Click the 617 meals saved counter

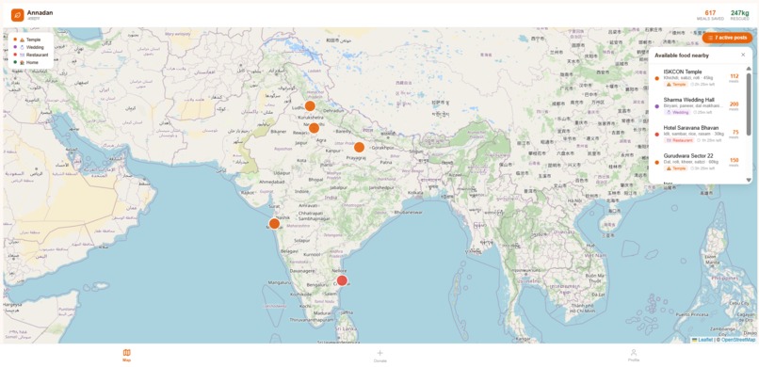click(x=710, y=15)
